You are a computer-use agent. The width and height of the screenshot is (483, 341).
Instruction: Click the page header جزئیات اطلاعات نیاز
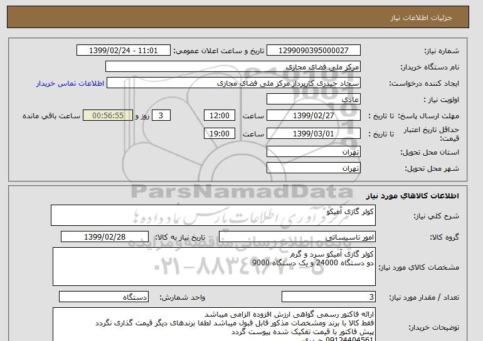421,18
